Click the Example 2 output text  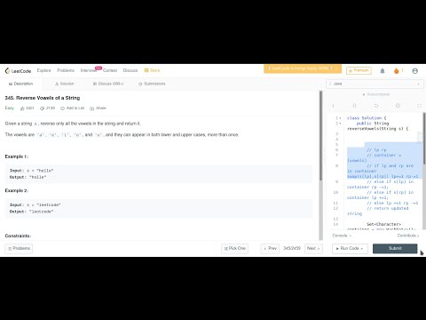[x=31, y=212]
